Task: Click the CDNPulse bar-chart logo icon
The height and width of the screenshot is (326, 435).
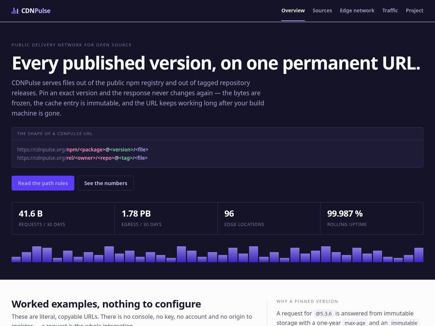Action: pyautogui.click(x=15, y=11)
